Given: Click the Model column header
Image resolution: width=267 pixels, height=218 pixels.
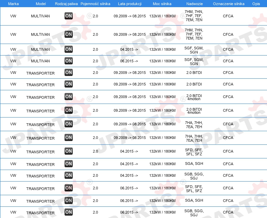Looking at the screenshot, I should pyautogui.click(x=41, y=4).
